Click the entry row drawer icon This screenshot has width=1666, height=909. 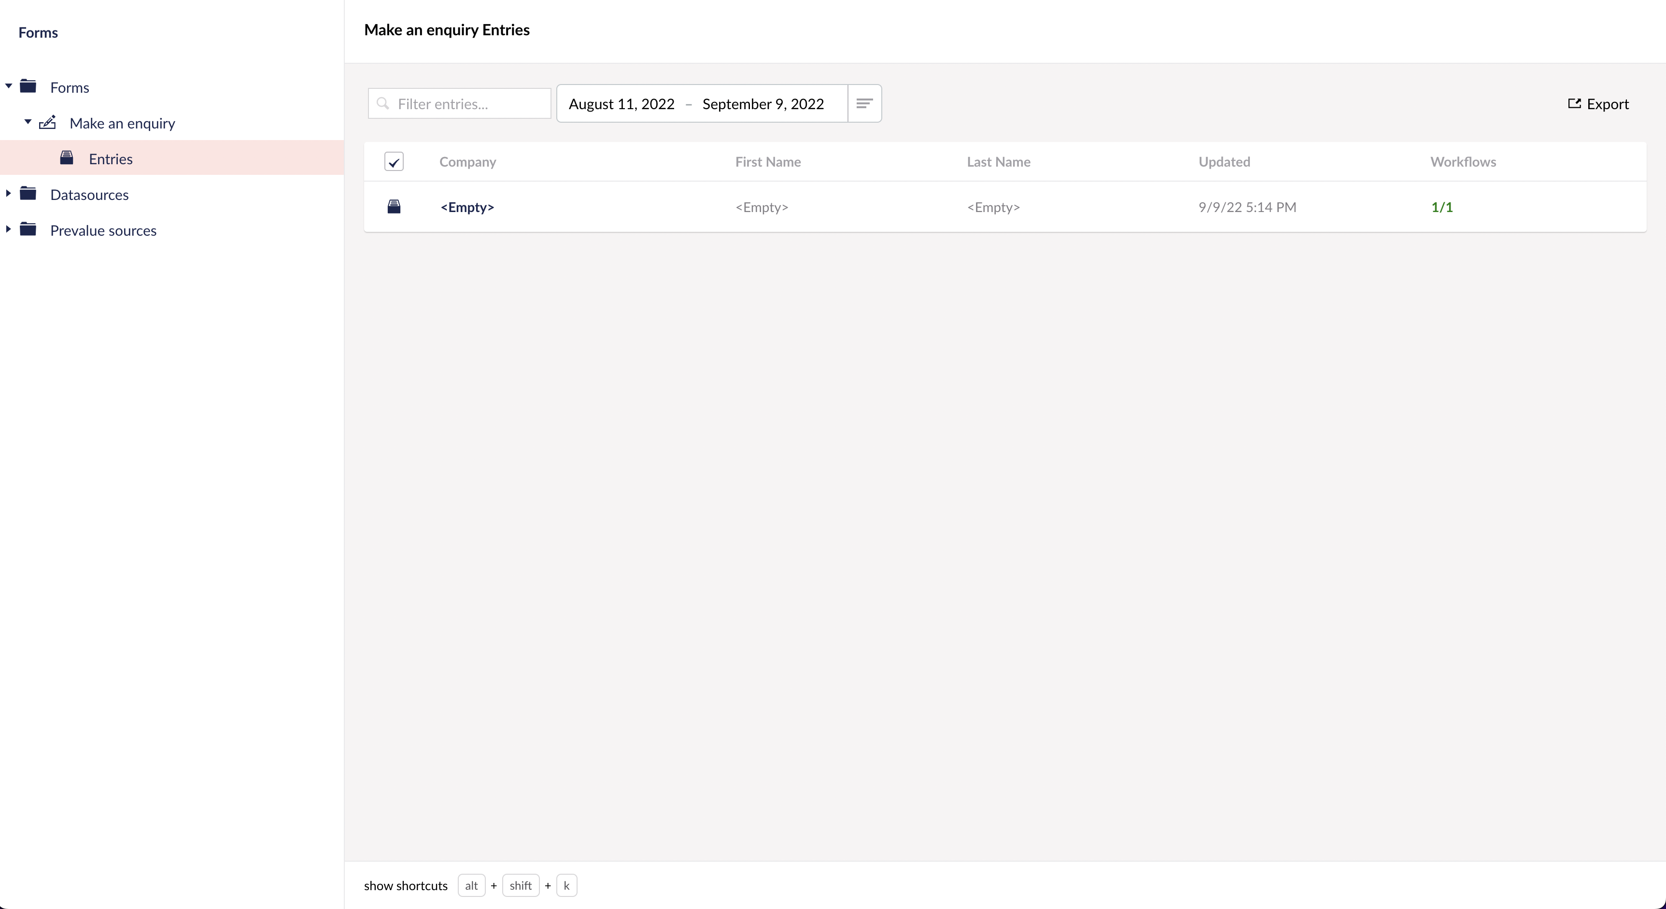[x=394, y=207]
